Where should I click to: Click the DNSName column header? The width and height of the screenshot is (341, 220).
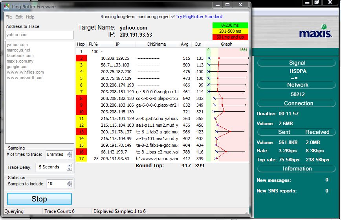pos(157,44)
